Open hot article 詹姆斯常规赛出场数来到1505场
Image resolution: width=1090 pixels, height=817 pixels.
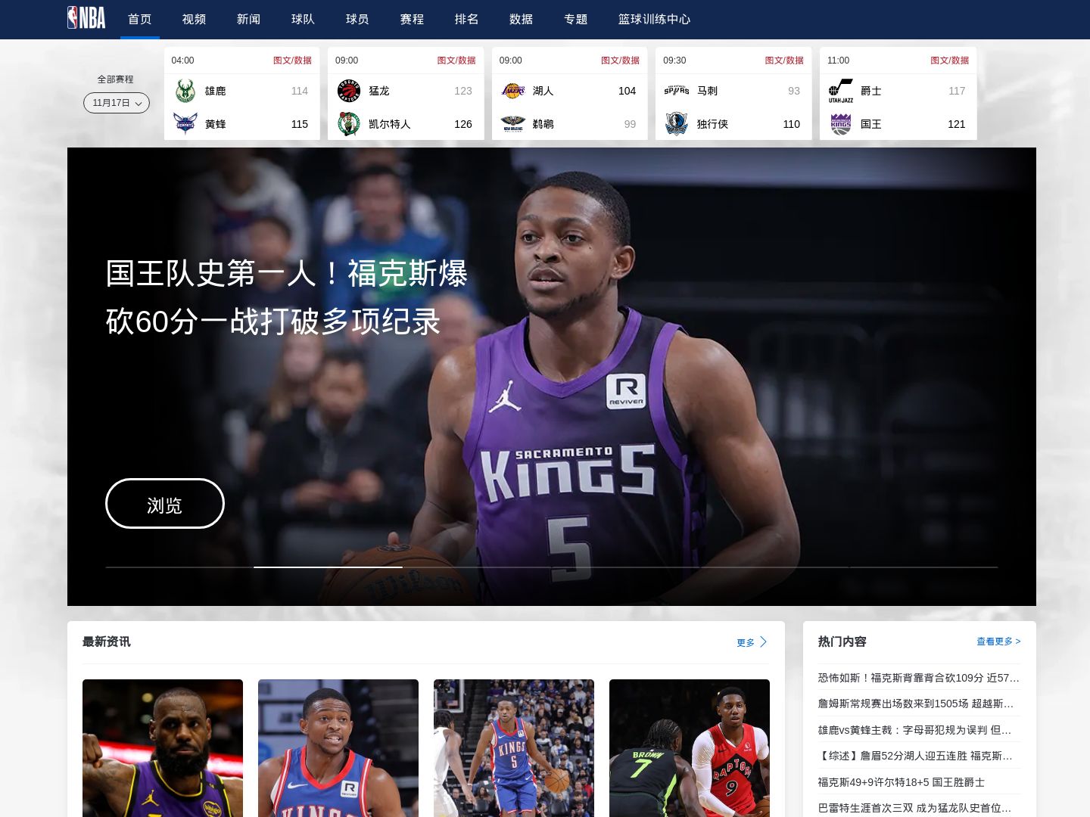(x=916, y=704)
